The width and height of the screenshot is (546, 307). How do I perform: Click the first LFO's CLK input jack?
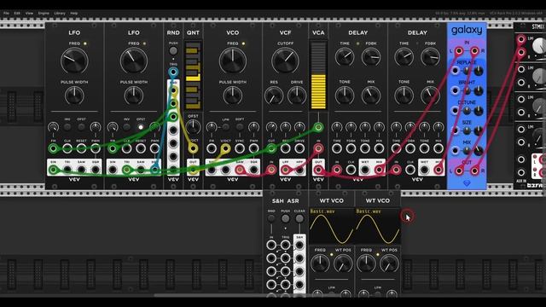(x=67, y=148)
